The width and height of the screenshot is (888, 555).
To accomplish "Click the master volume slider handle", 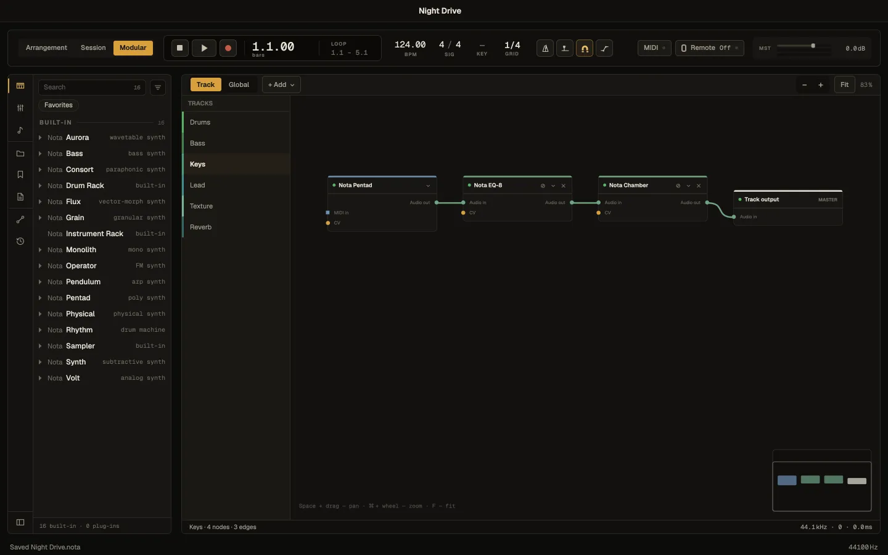I will pos(813,46).
